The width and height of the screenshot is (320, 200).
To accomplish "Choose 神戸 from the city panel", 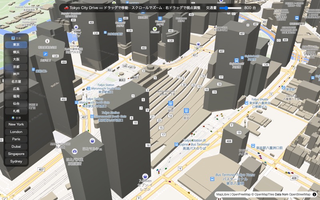I will pyautogui.click(x=16, y=74).
